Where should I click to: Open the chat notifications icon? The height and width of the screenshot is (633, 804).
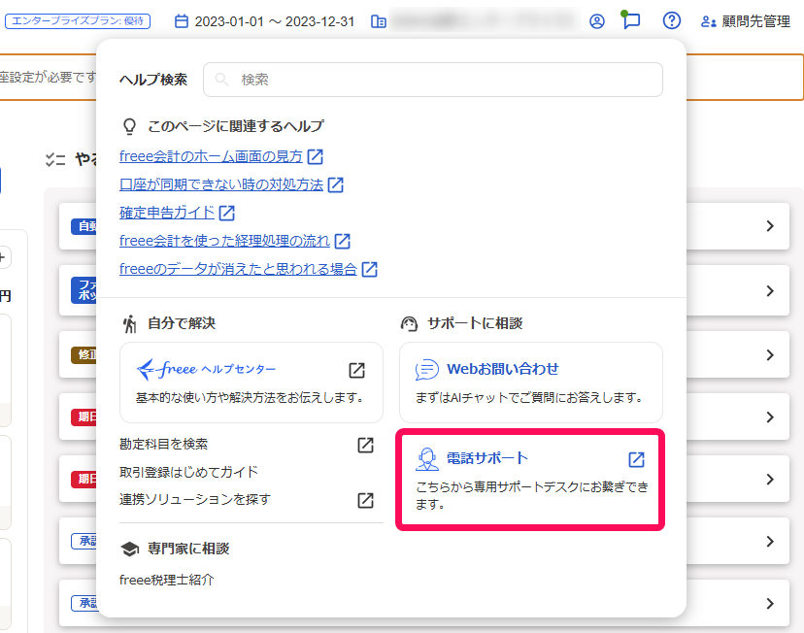631,20
